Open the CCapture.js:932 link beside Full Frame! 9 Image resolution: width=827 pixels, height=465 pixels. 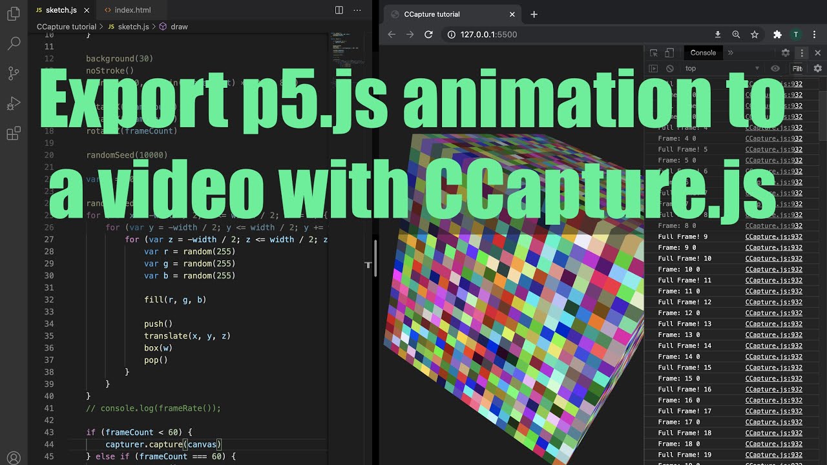tap(773, 237)
